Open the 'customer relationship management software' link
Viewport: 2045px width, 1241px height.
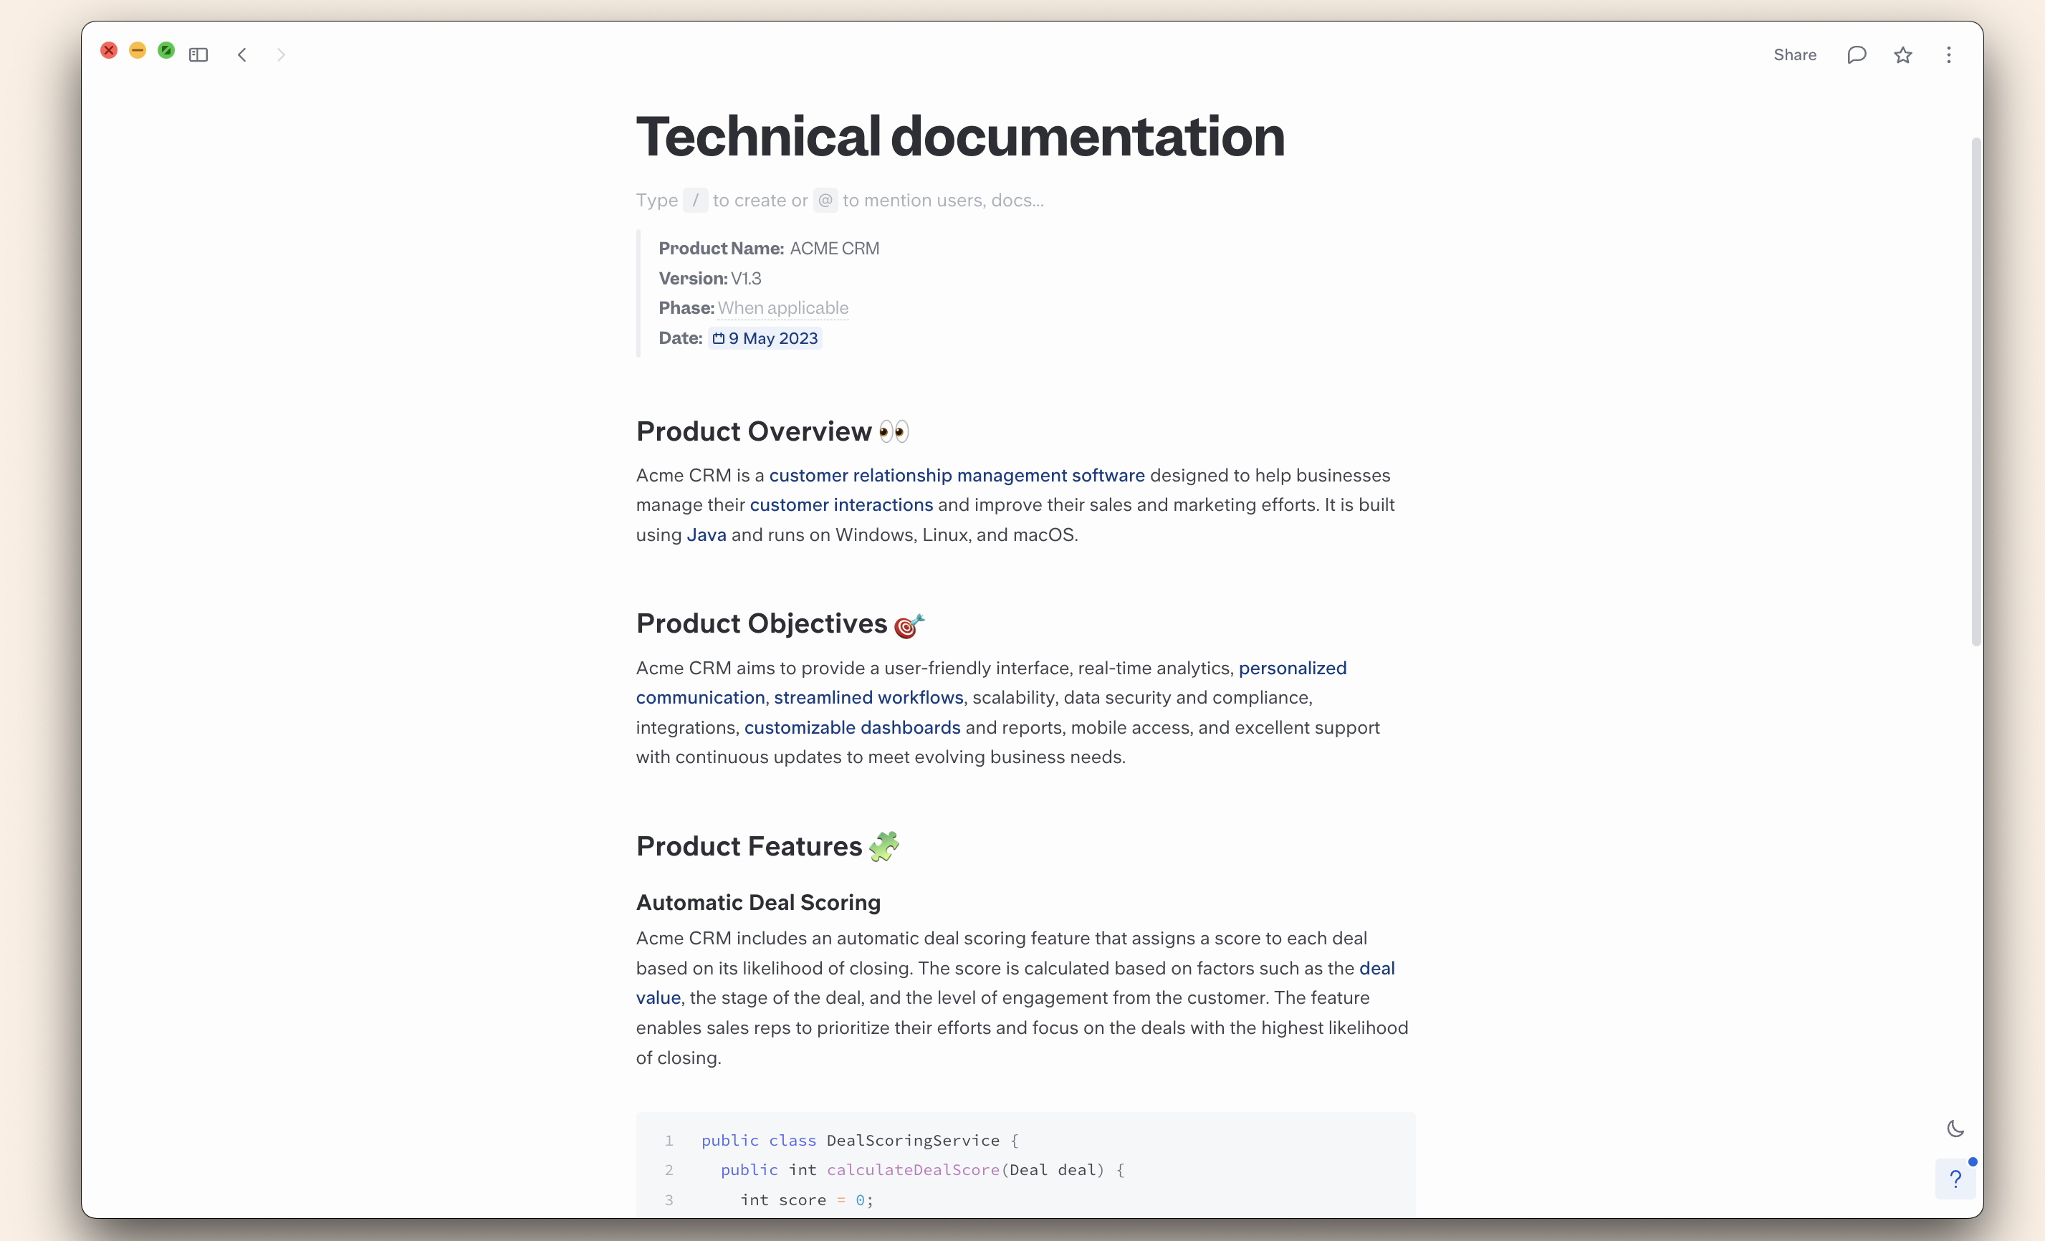tap(955, 475)
